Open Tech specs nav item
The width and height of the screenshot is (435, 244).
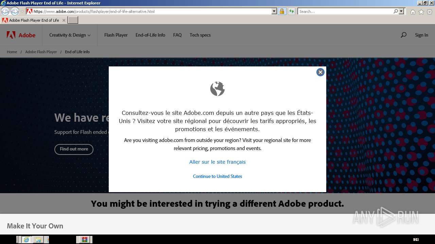200,35
